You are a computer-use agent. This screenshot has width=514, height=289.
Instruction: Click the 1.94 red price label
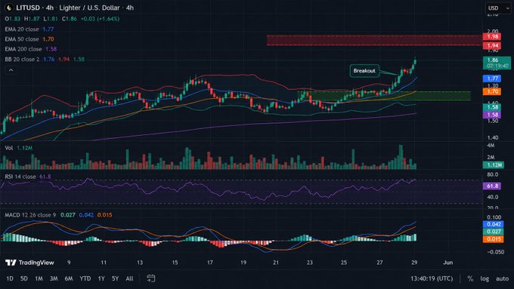click(492, 45)
